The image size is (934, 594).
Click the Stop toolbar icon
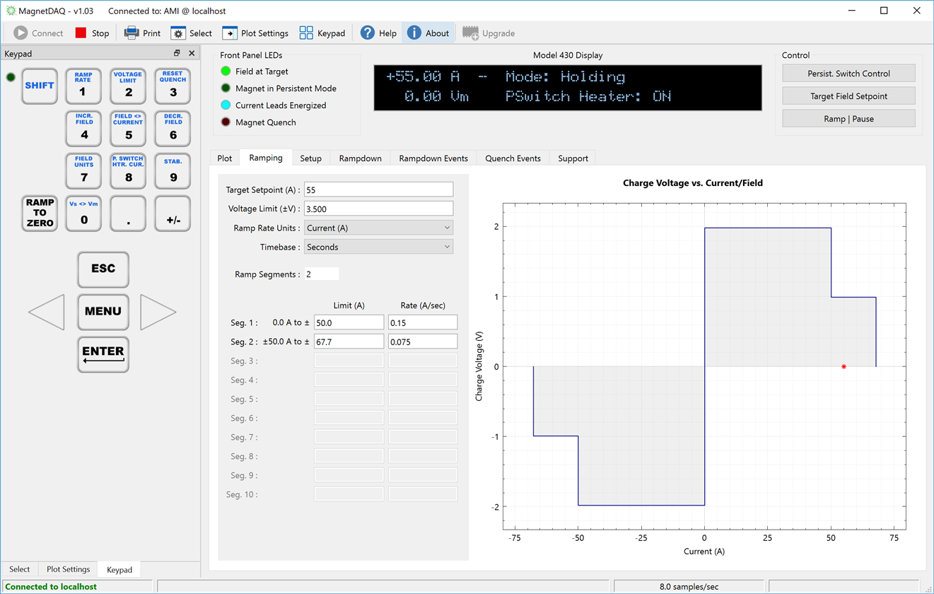(81, 33)
